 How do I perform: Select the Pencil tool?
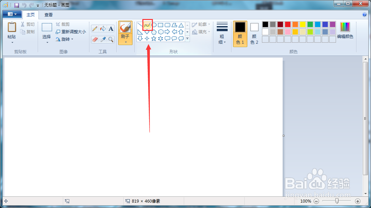coord(95,29)
